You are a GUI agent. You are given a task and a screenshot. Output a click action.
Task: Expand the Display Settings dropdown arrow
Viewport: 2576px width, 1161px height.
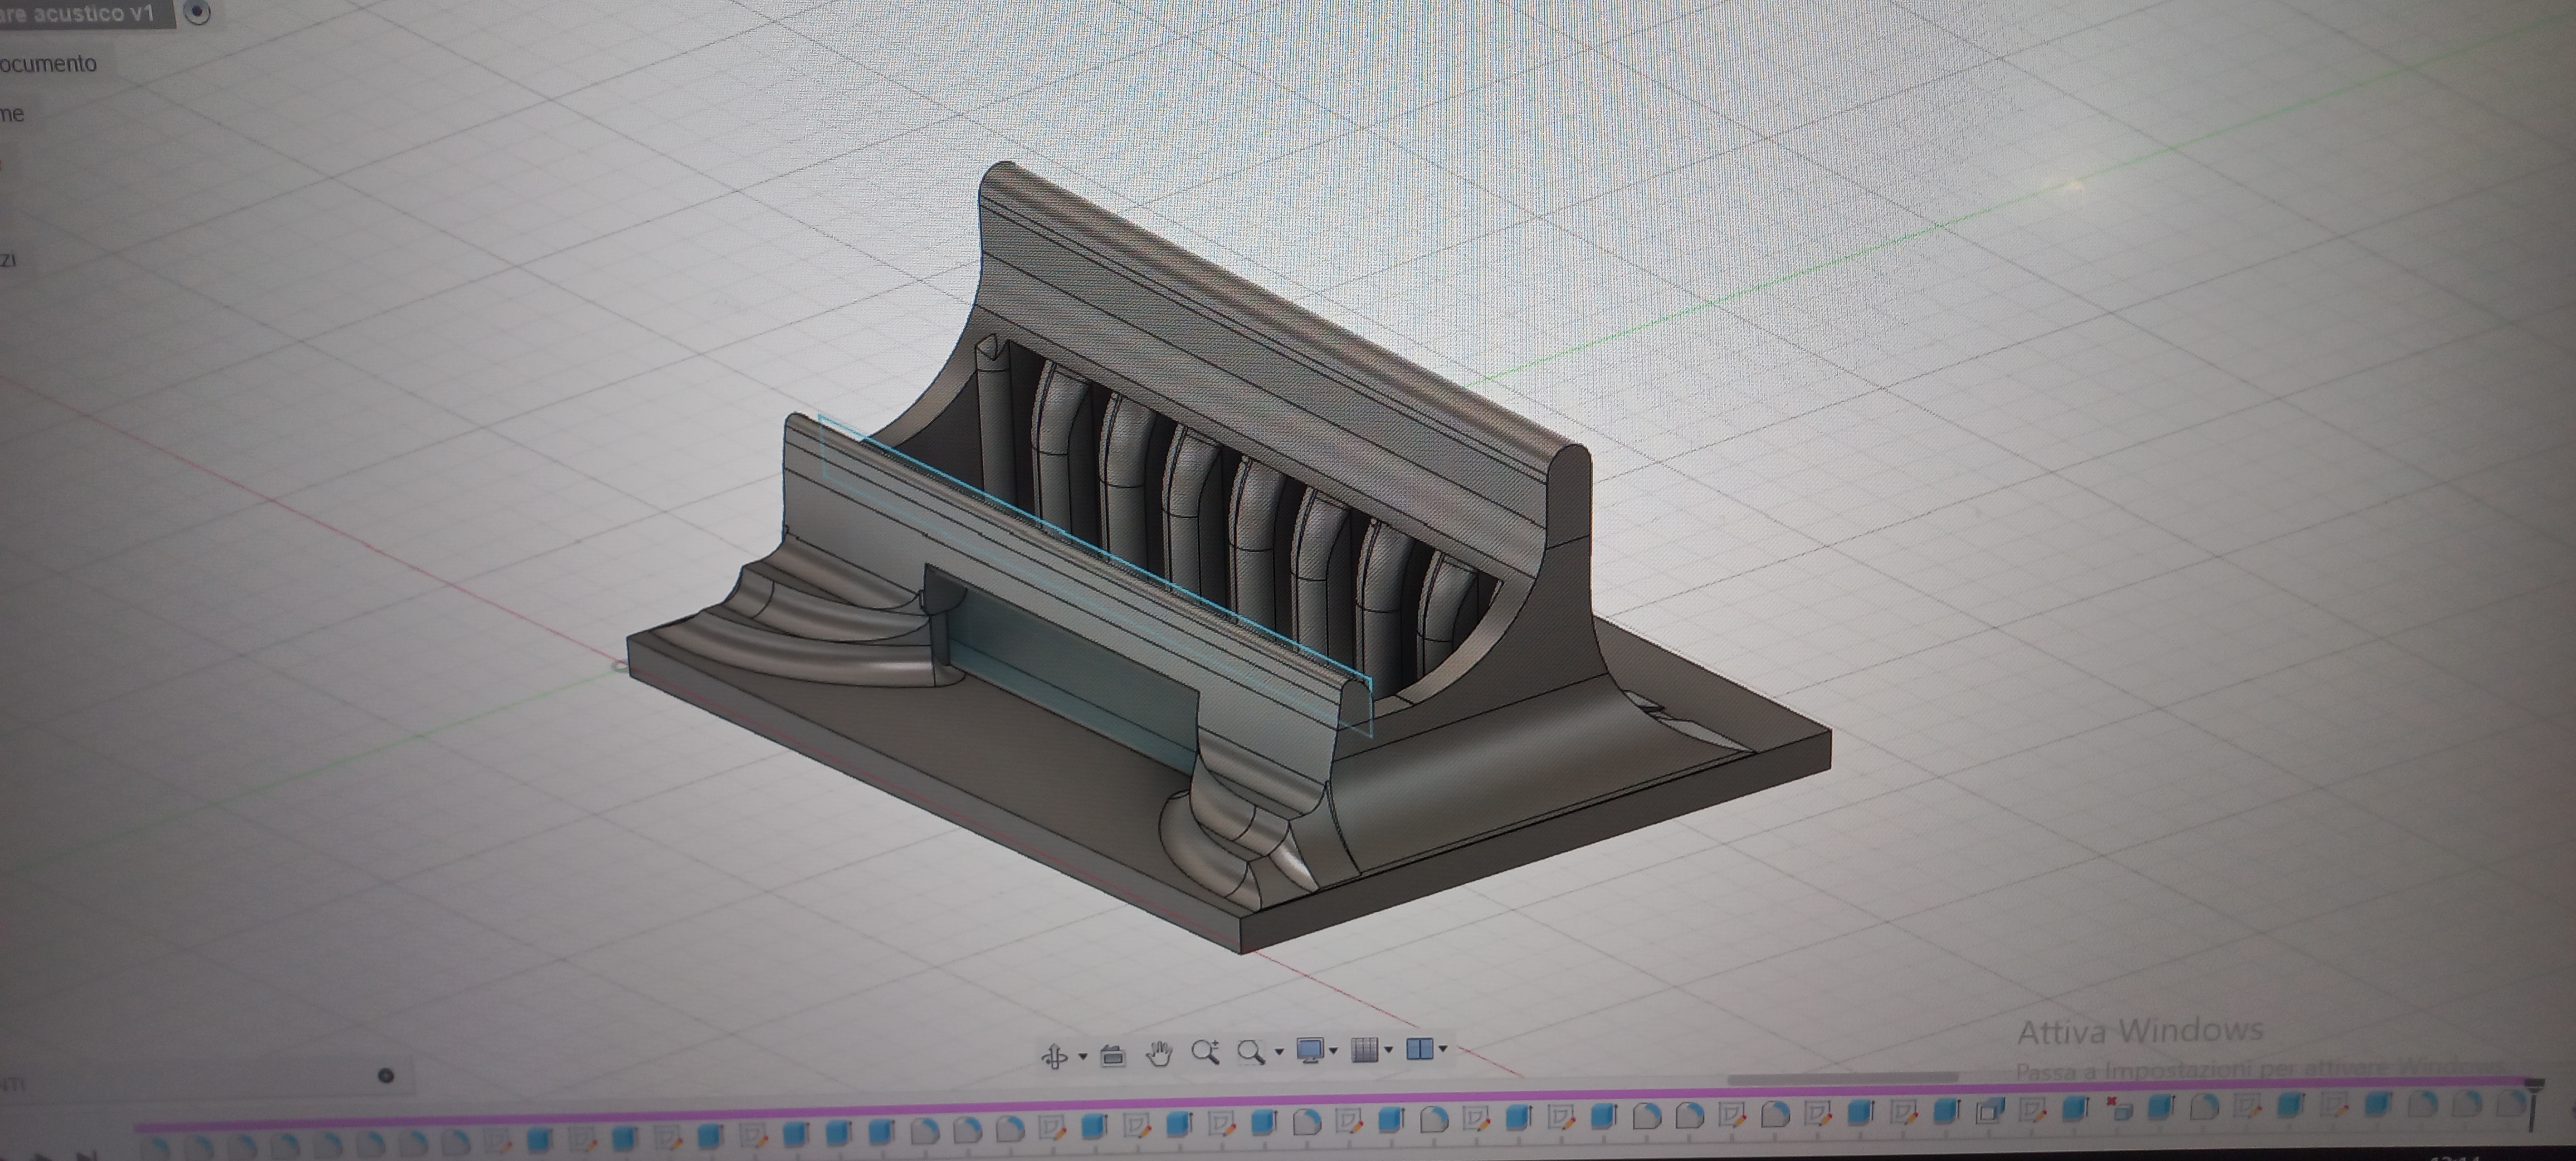click(x=1334, y=1050)
